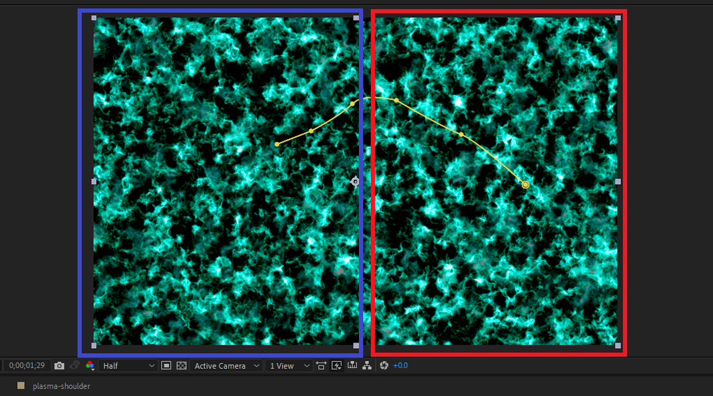Click the +0.0 exposure value
The height and width of the screenshot is (396, 713).
tap(400, 365)
